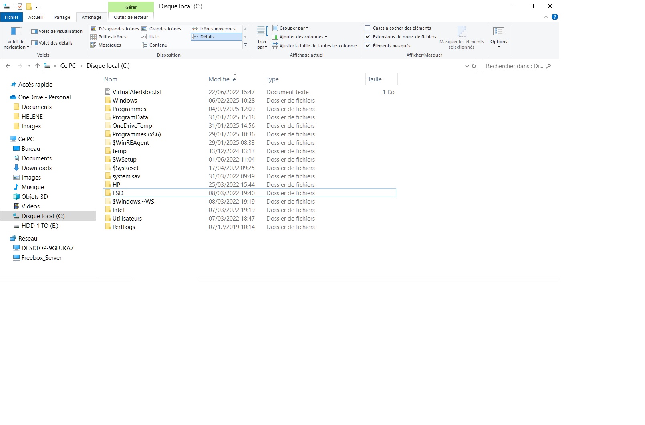This screenshot has width=645, height=425.
Task: Open the Options button
Action: (x=499, y=37)
